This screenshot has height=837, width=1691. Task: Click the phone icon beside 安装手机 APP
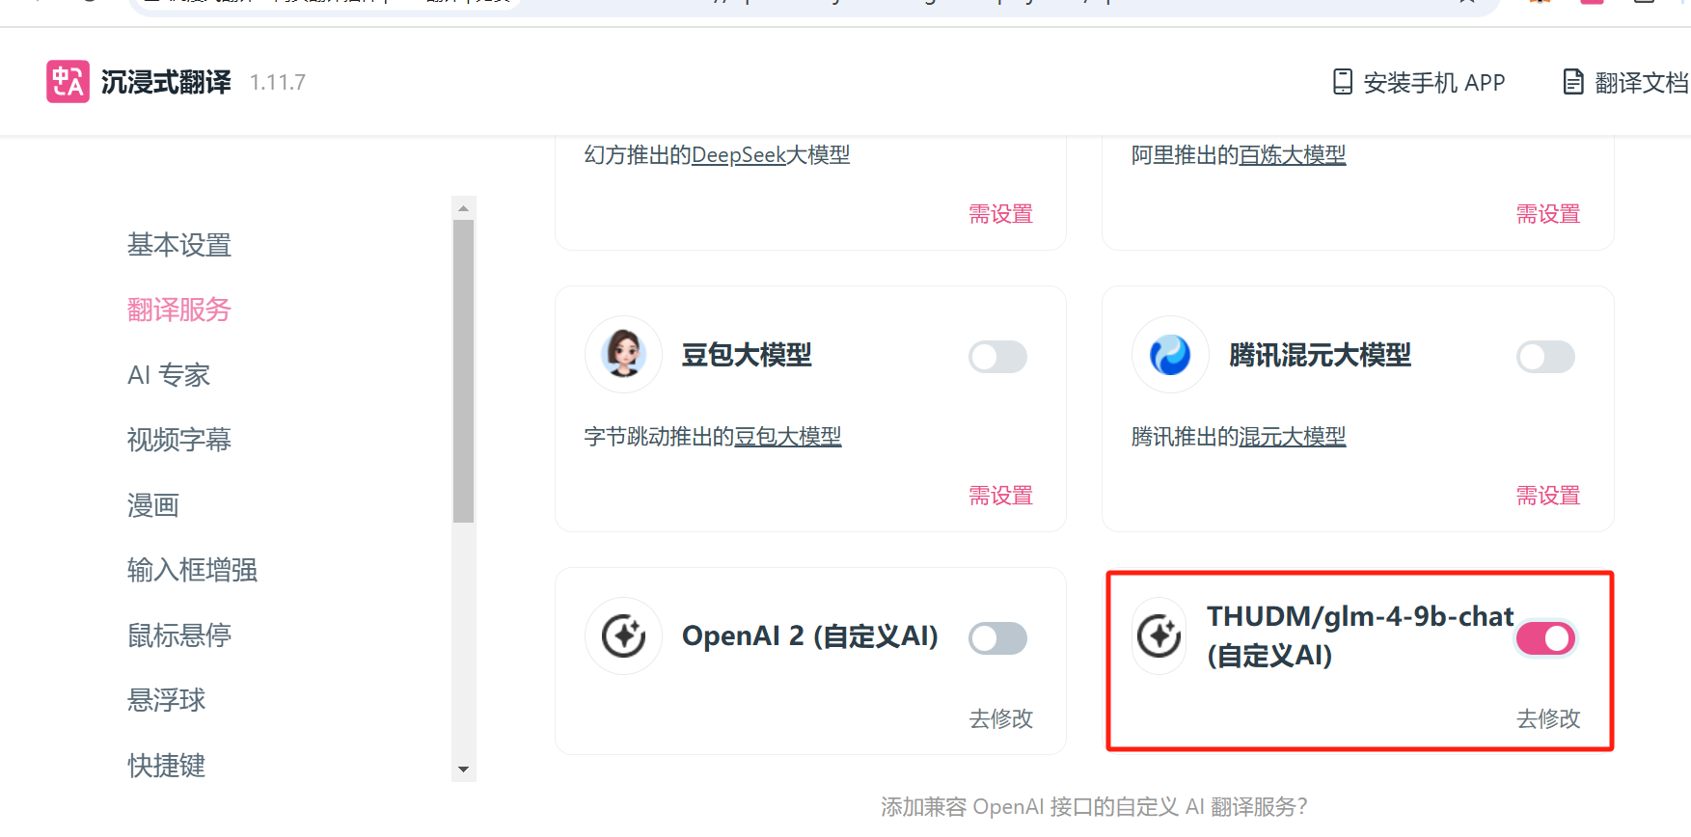click(x=1342, y=82)
